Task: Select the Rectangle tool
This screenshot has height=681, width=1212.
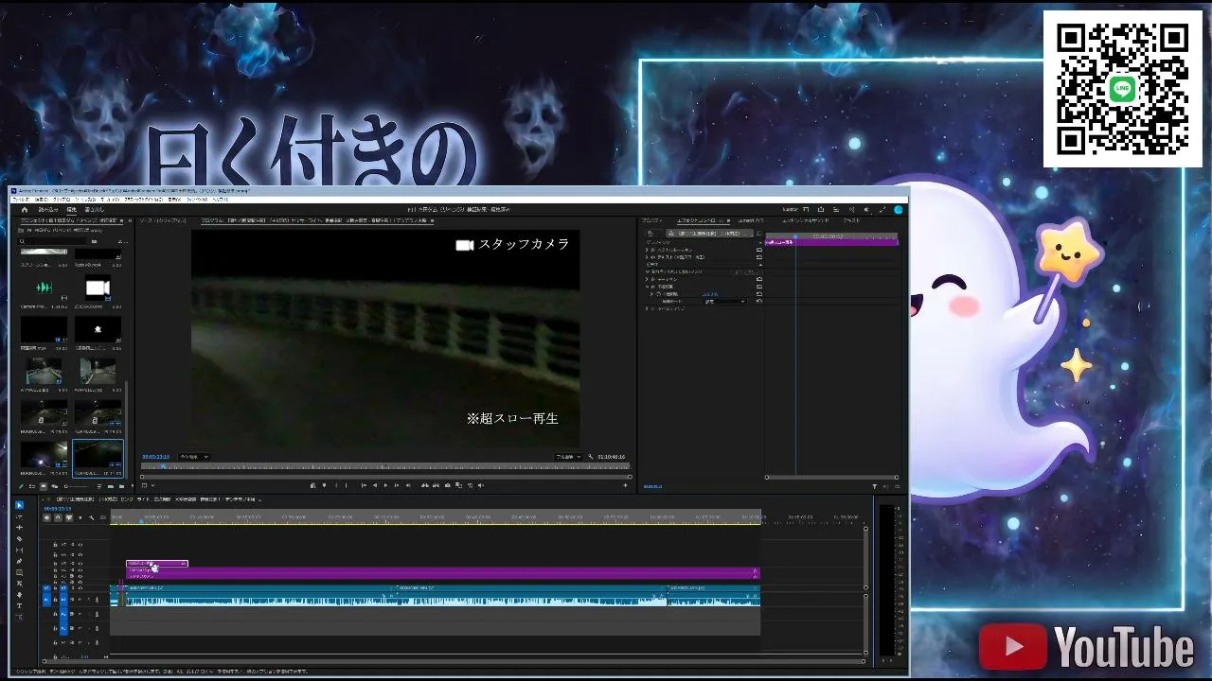Action: [x=19, y=573]
